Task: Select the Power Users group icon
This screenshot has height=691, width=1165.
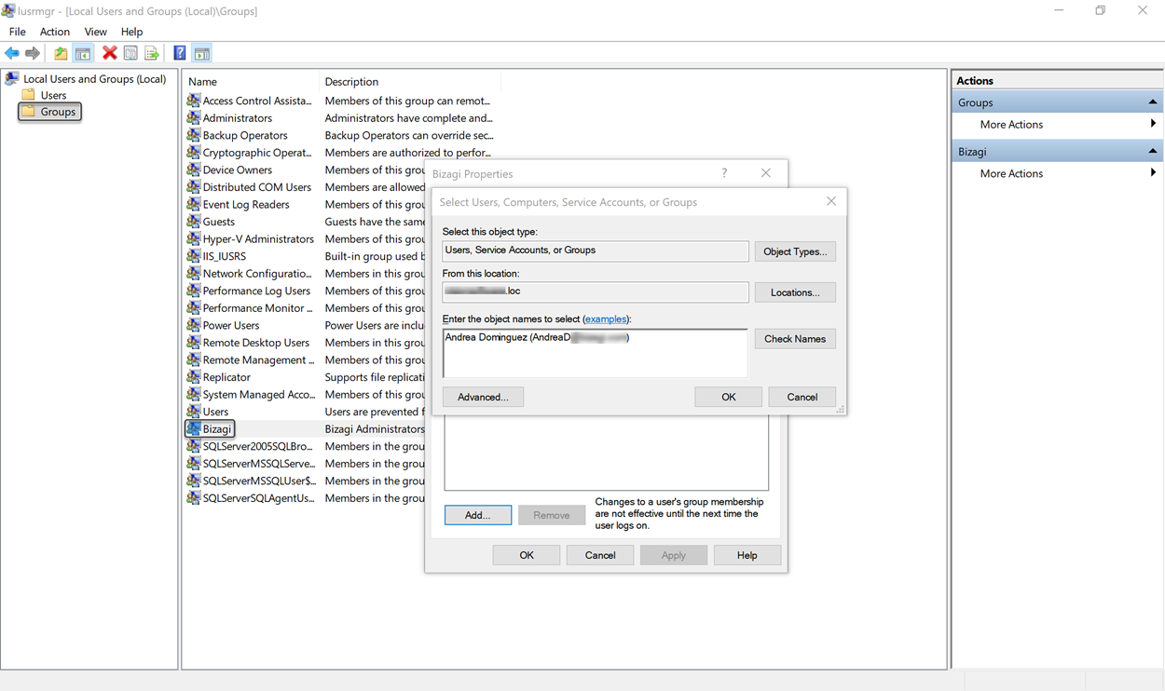Action: [x=194, y=325]
